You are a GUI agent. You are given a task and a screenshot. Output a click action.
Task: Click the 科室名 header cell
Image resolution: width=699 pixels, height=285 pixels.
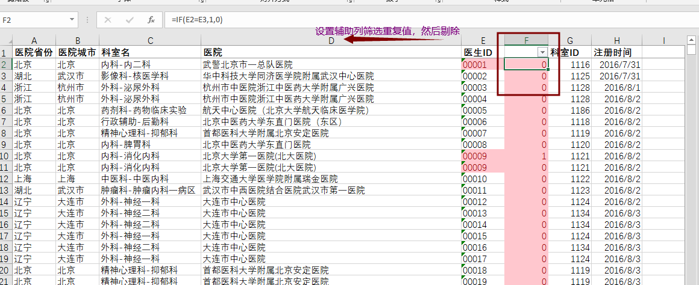[x=151, y=52]
